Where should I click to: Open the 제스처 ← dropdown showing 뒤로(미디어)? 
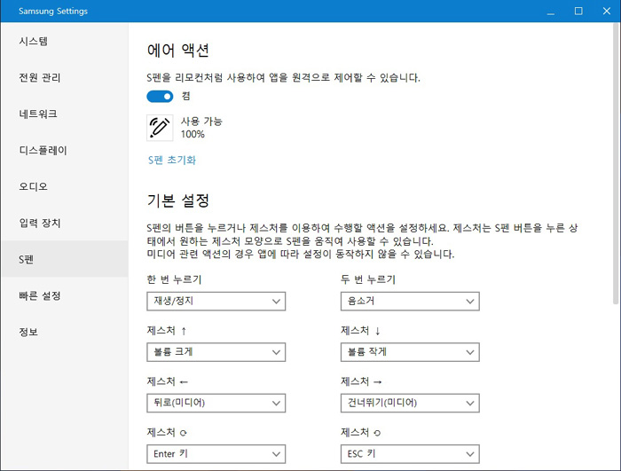(216, 403)
